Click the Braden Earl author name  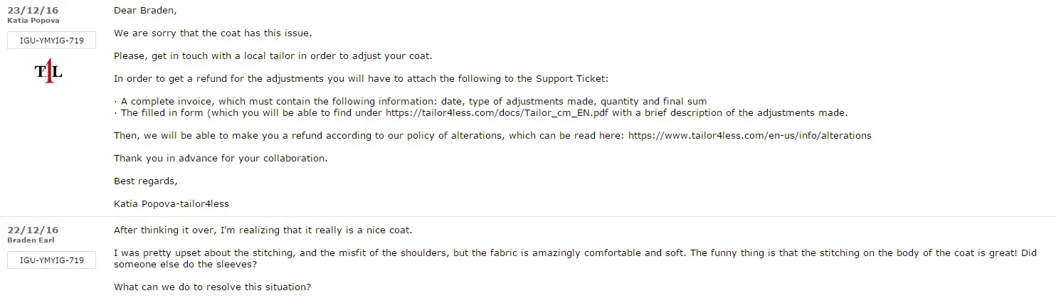31,240
